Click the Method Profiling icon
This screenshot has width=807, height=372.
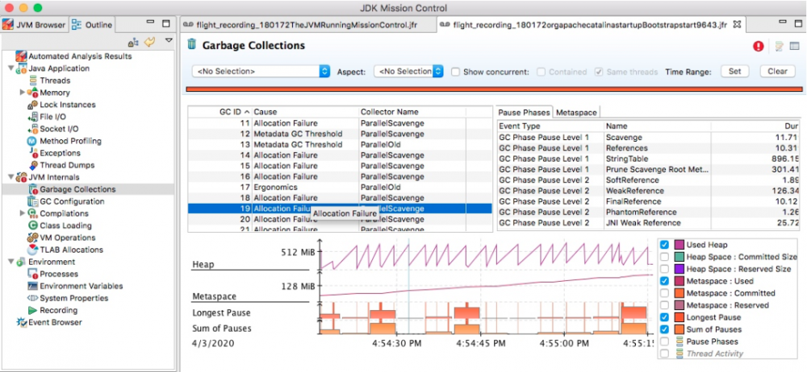coord(32,141)
